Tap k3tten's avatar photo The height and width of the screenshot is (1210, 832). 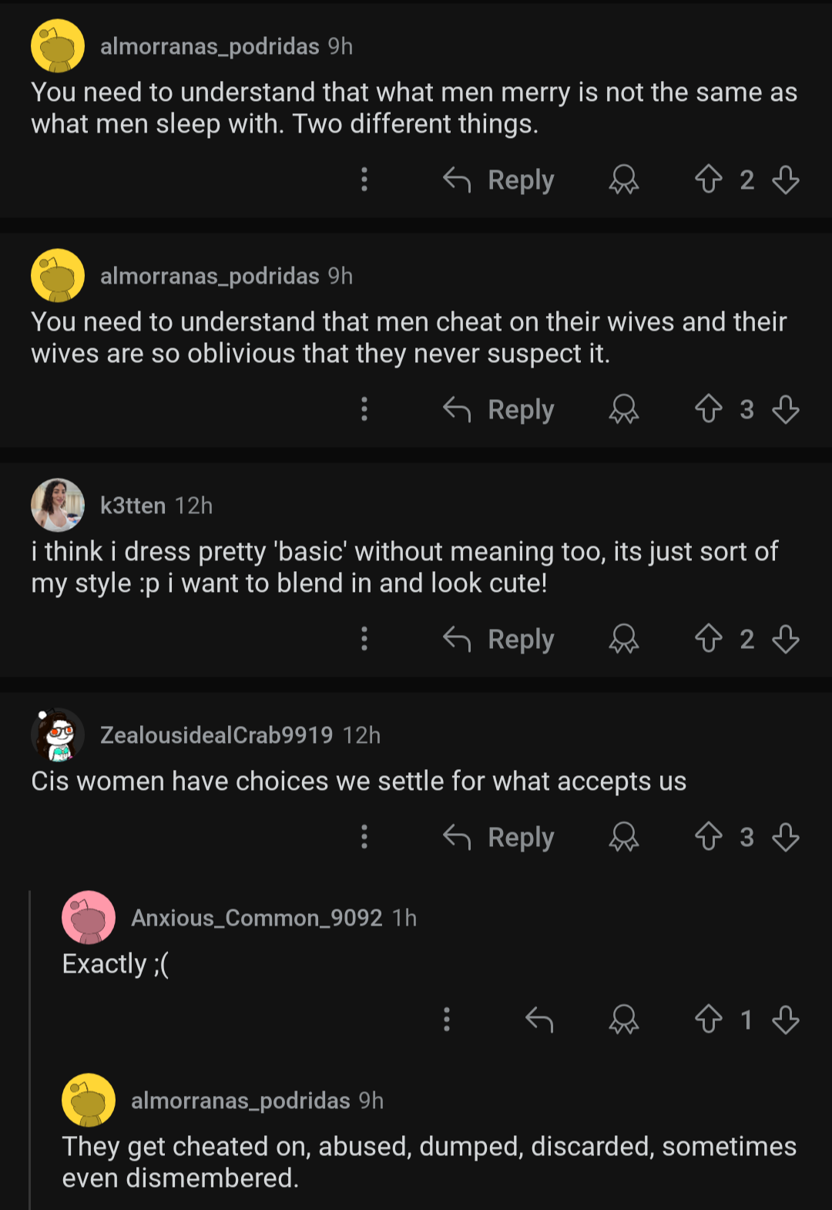[x=58, y=505]
